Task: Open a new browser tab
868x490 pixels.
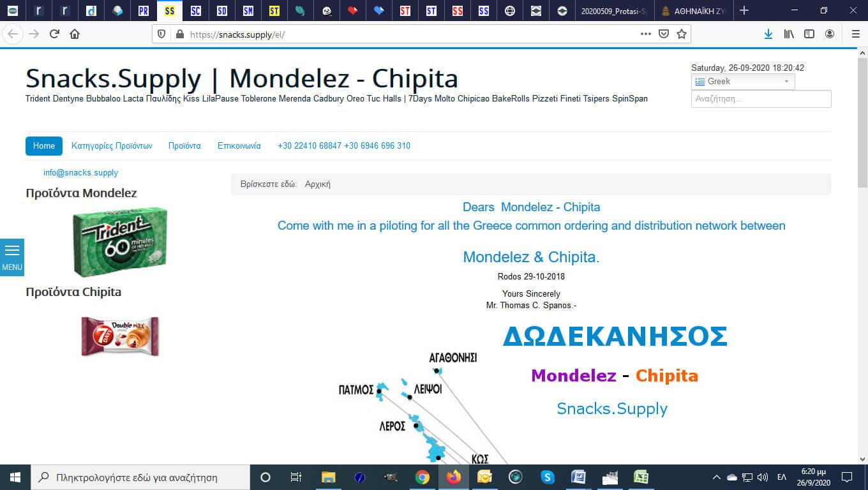Action: pyautogui.click(x=744, y=10)
